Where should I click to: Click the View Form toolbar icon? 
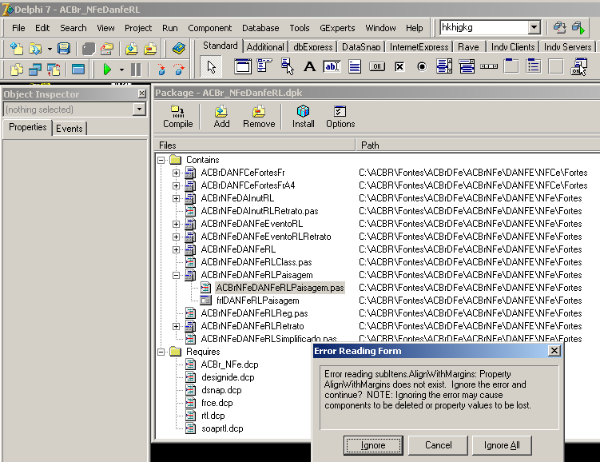click(35, 70)
